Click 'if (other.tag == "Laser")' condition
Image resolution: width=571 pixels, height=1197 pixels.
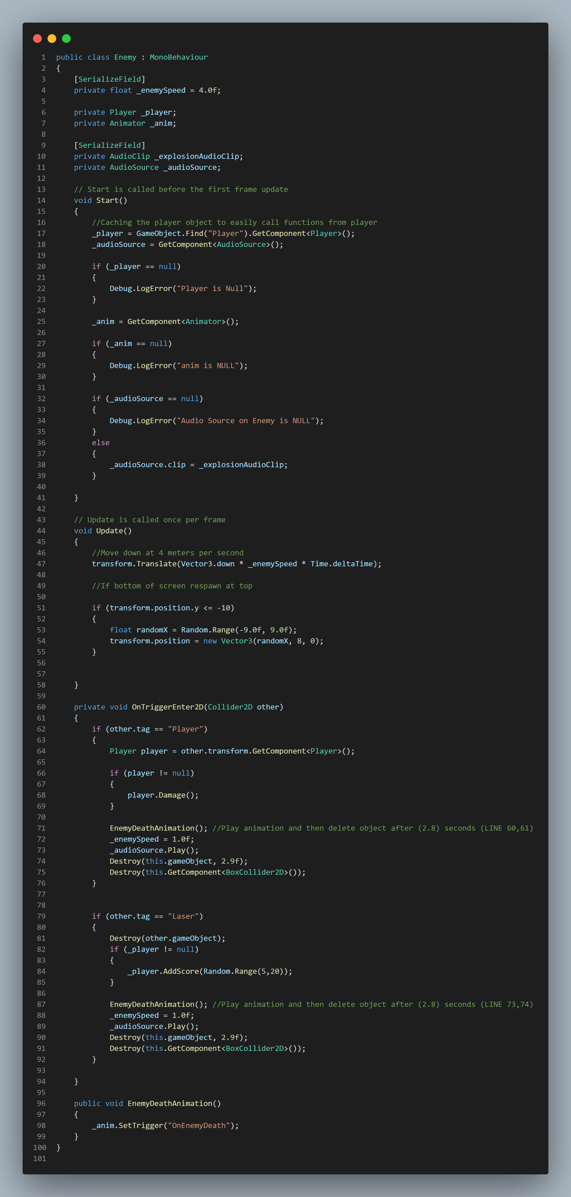point(147,916)
